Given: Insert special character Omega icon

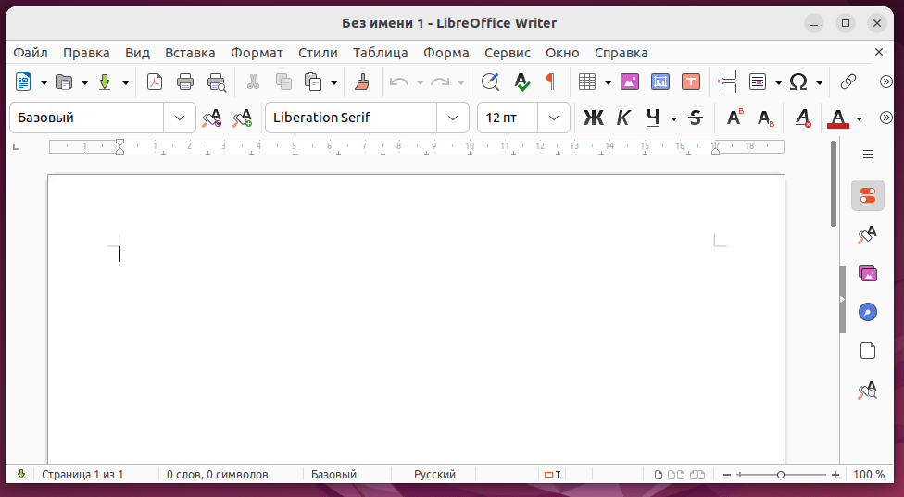Looking at the screenshot, I should 798,81.
